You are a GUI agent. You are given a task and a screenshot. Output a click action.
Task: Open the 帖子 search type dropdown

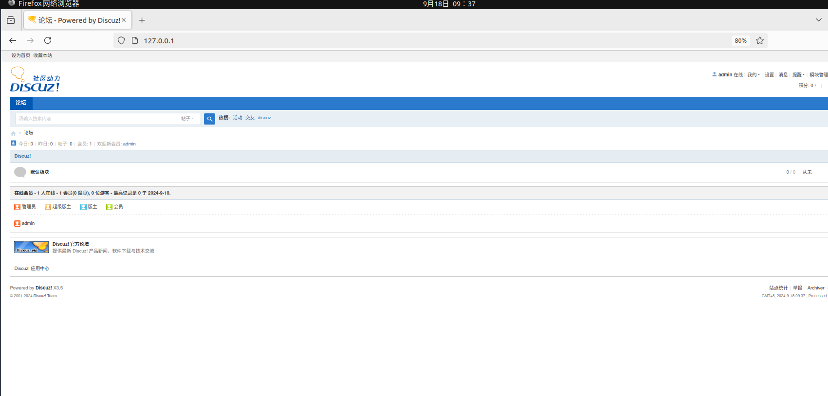tap(188, 119)
